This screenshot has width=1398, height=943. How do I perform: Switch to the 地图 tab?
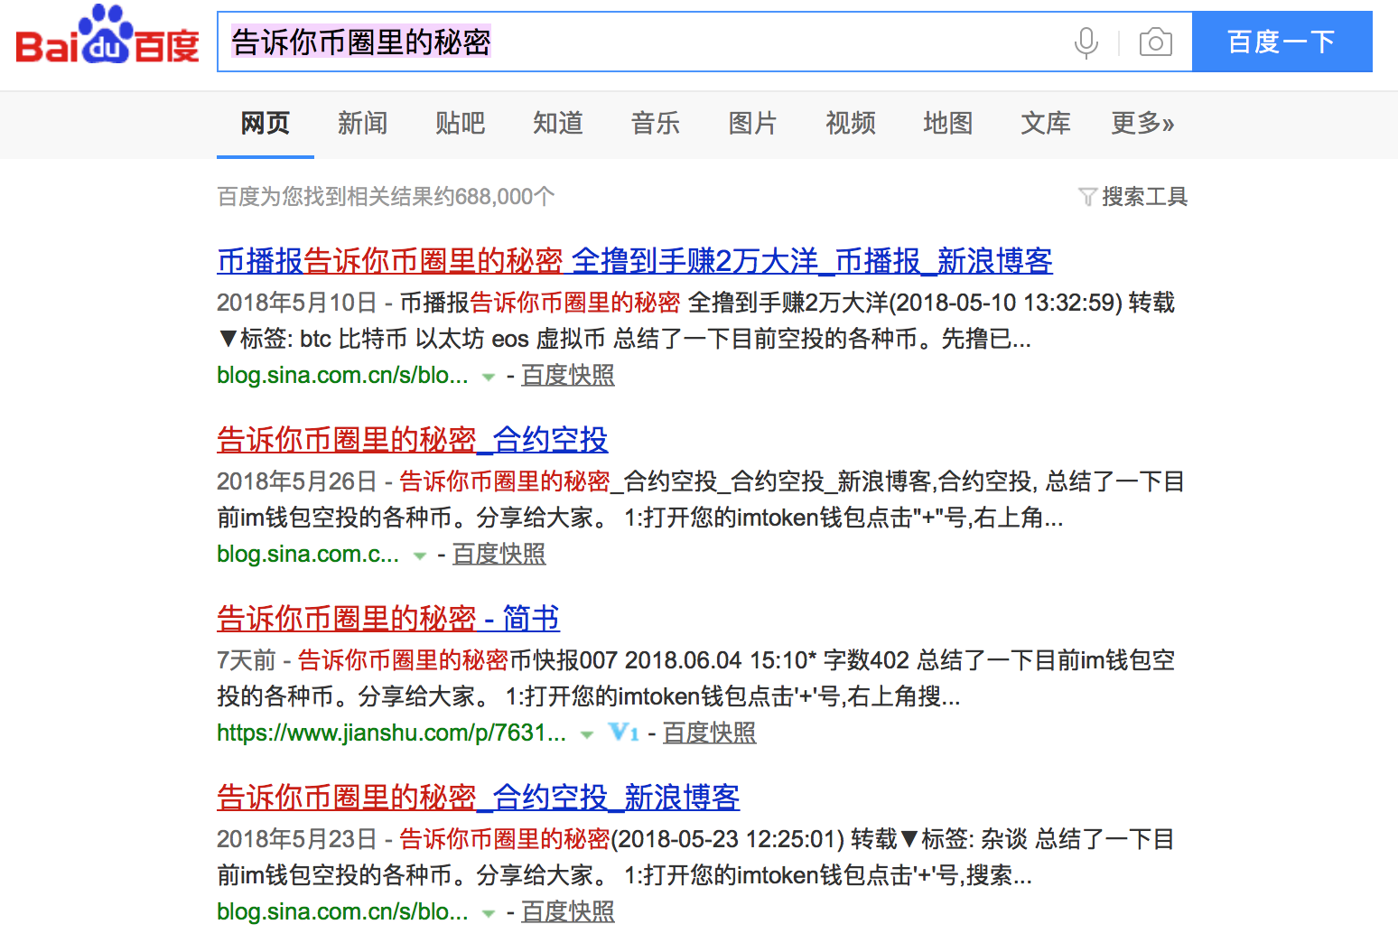pos(948,123)
